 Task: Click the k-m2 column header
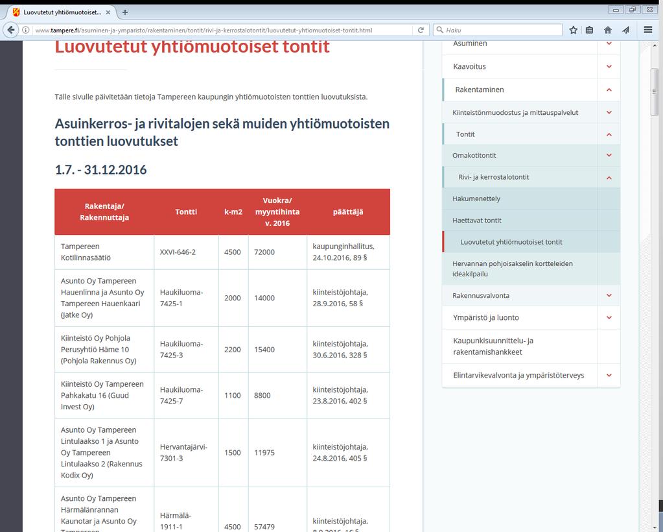coord(233,212)
